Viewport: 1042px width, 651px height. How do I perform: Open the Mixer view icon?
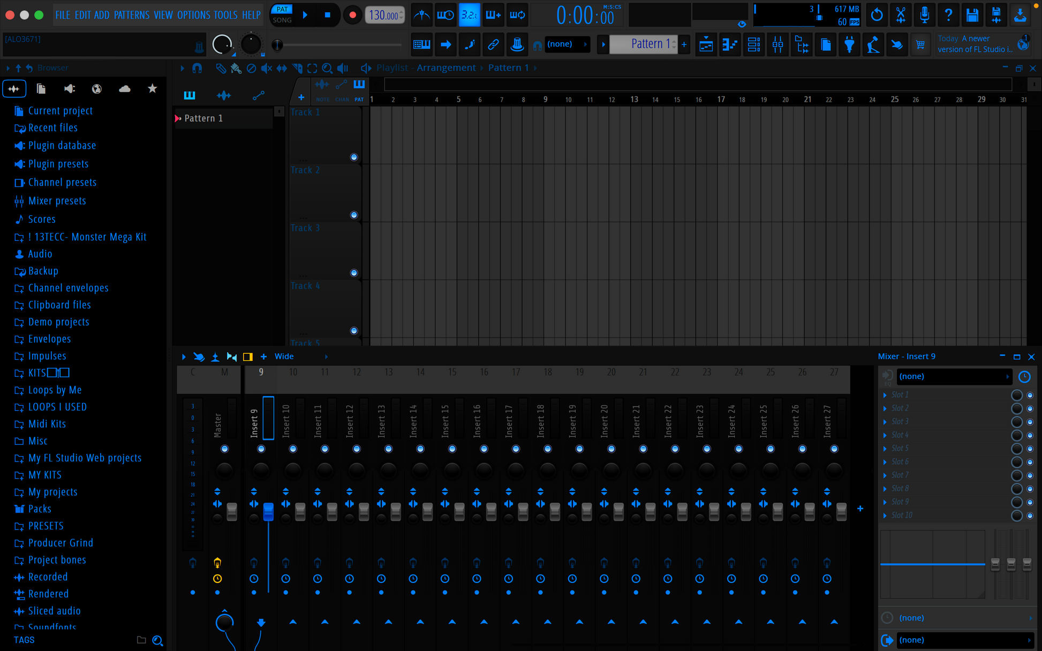[x=777, y=44]
